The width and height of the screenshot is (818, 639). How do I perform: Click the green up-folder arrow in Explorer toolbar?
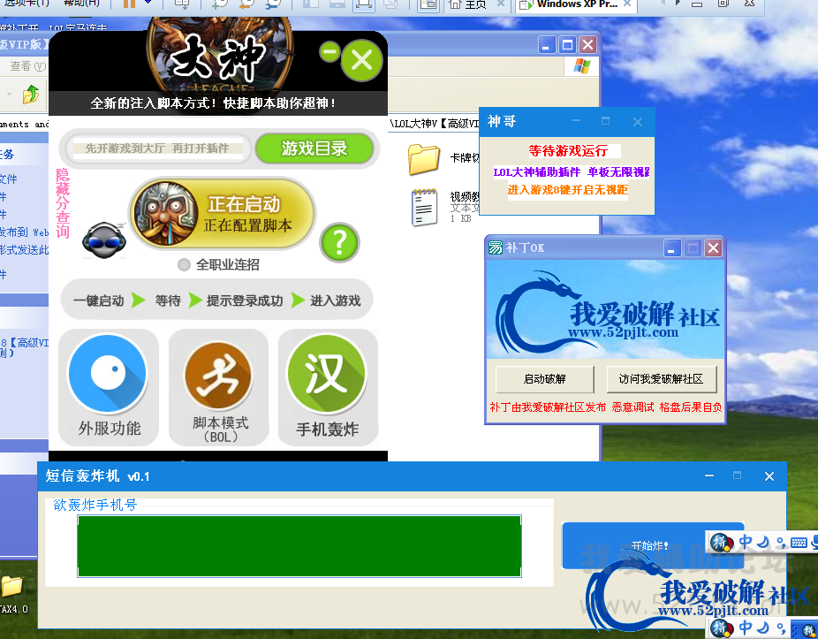pyautogui.click(x=30, y=95)
